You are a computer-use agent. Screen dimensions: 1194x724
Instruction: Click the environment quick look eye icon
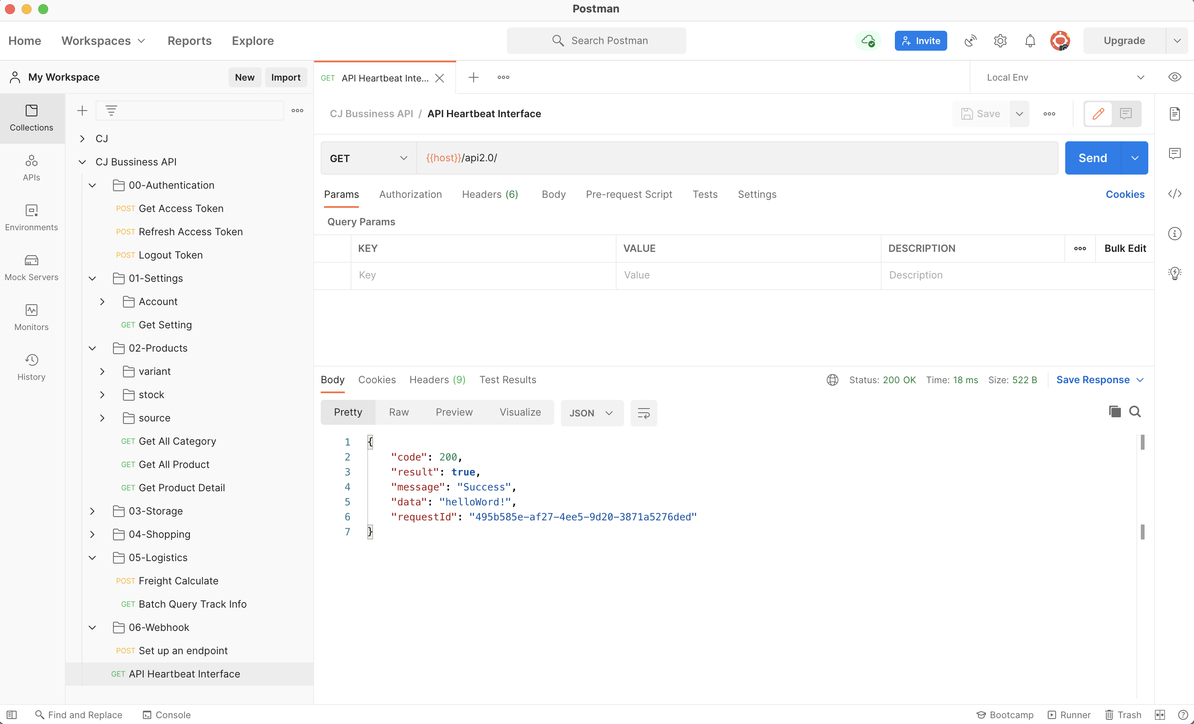pyautogui.click(x=1174, y=77)
